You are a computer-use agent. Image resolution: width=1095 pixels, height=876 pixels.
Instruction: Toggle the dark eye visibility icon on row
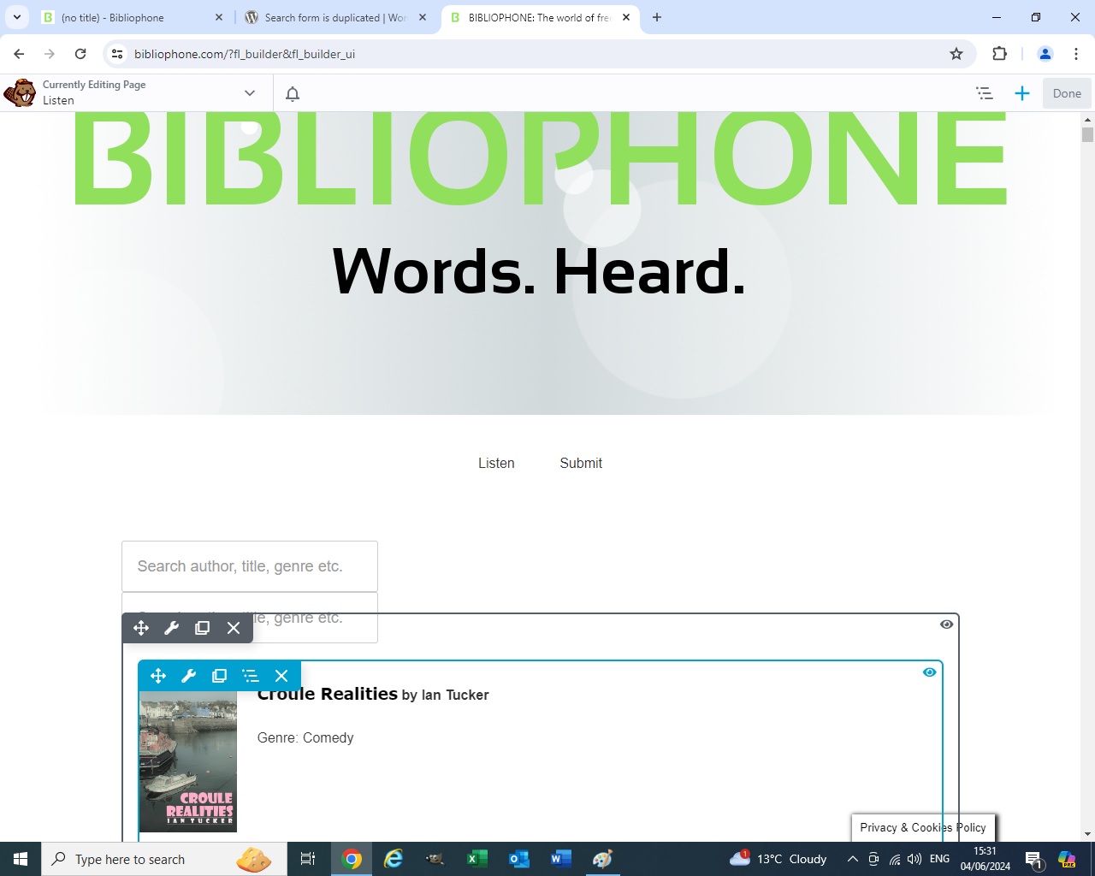coord(946,624)
